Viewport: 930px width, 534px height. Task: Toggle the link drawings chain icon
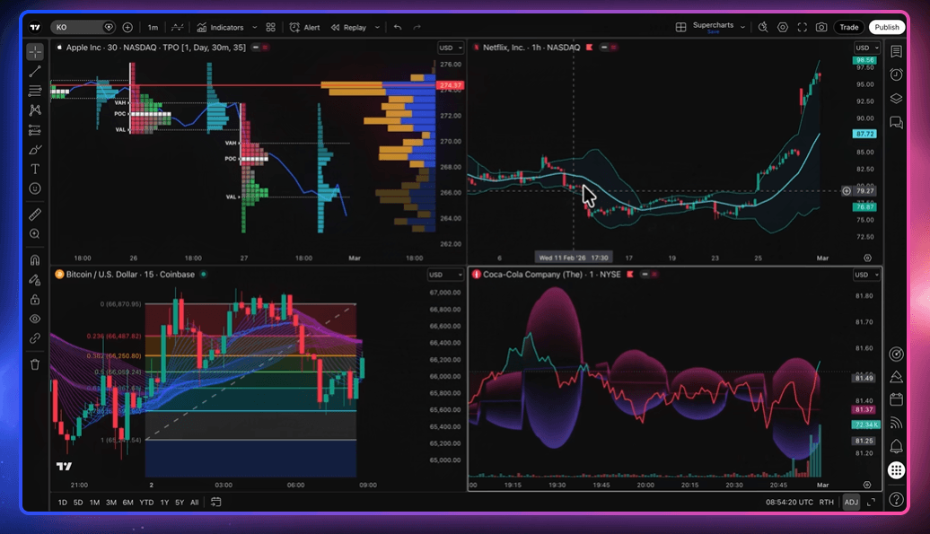35,338
